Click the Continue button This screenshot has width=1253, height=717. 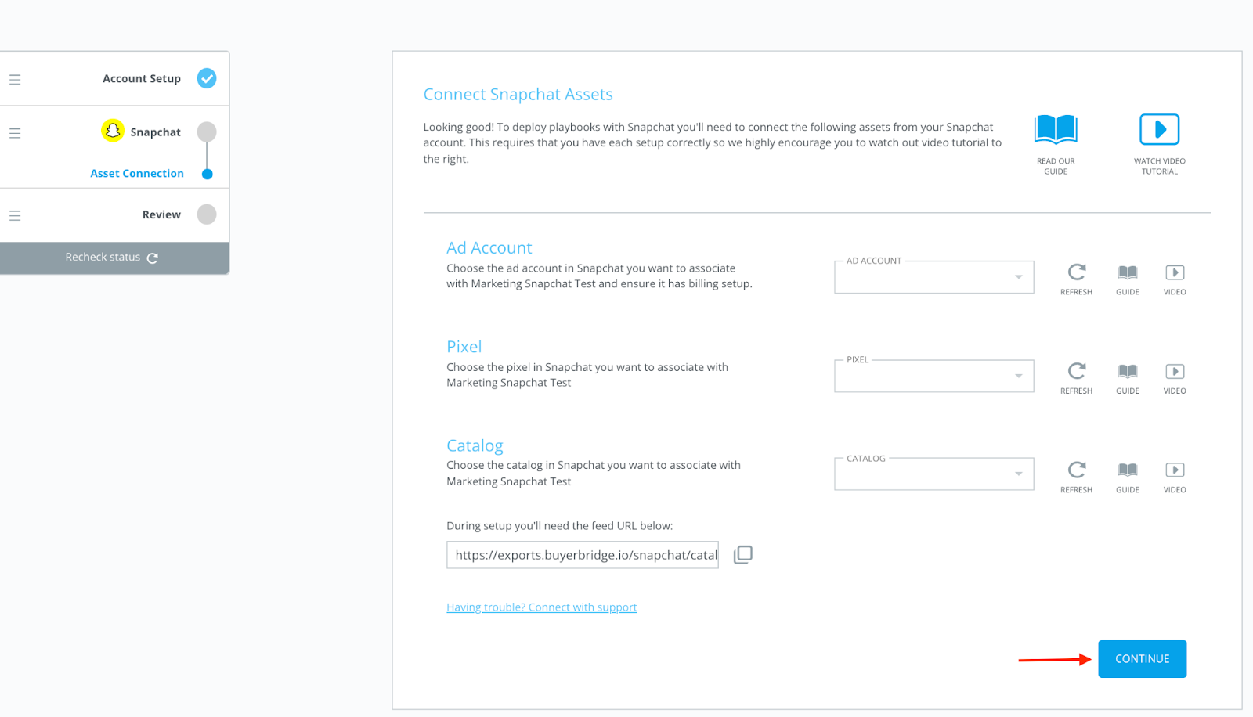point(1142,659)
